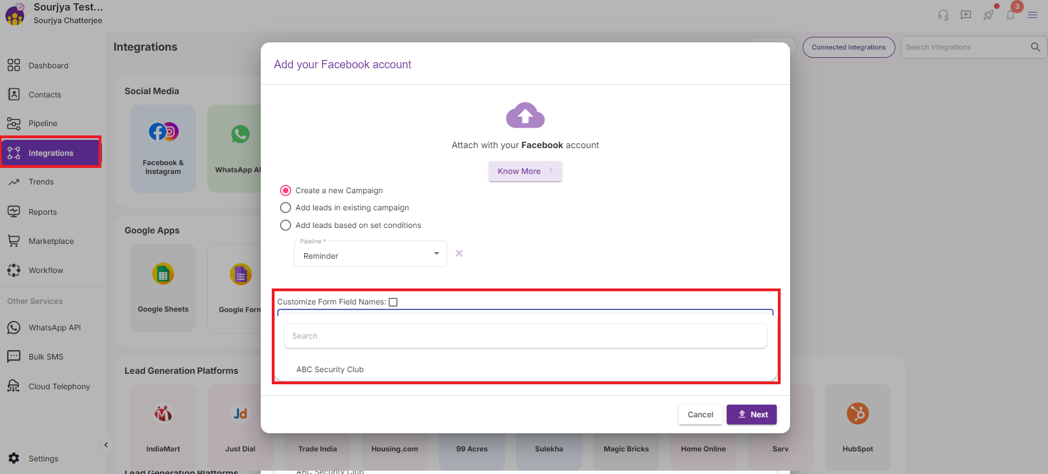Choose Add leads based on set conditions
The height and width of the screenshot is (474, 1048).
click(286, 225)
